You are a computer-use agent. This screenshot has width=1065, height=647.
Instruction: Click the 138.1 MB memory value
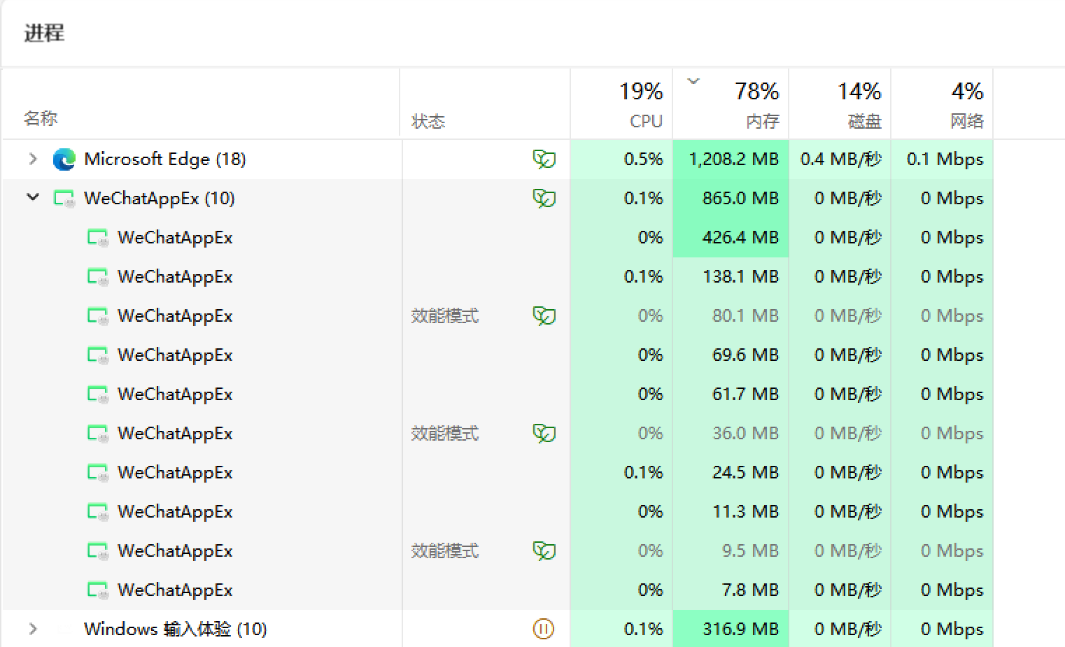tap(740, 277)
